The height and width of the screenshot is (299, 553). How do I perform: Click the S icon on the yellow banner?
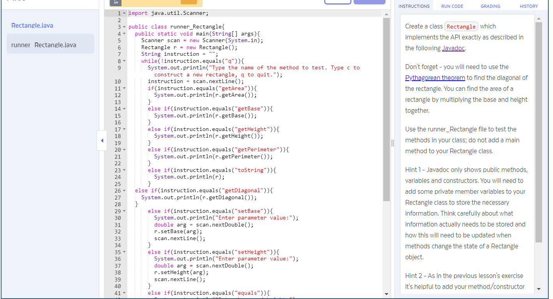coord(115,2)
